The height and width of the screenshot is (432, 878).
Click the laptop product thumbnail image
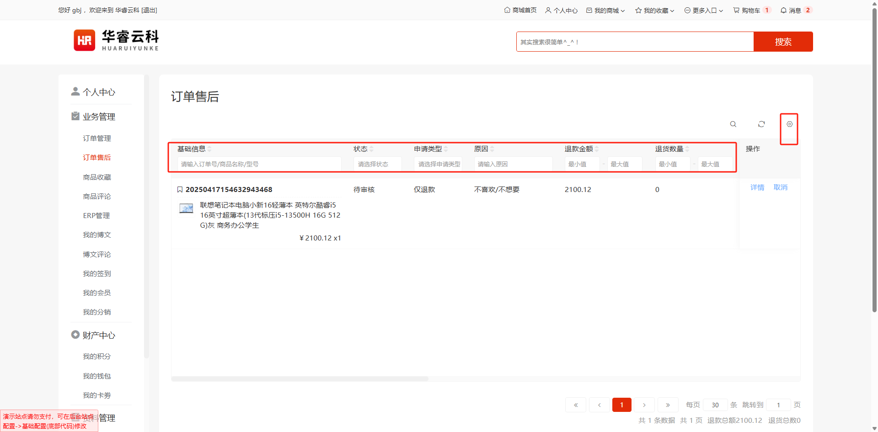(186, 208)
